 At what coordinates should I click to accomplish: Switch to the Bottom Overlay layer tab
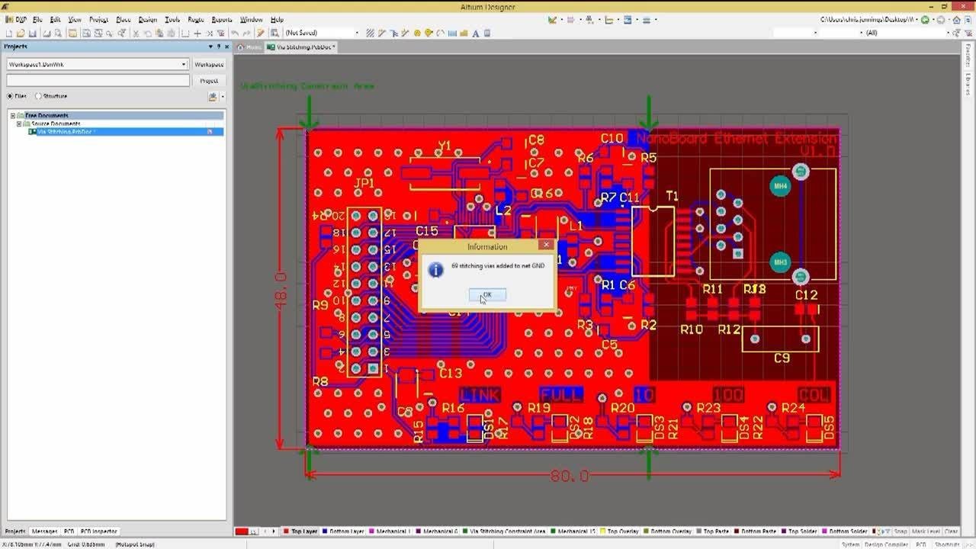click(666, 531)
